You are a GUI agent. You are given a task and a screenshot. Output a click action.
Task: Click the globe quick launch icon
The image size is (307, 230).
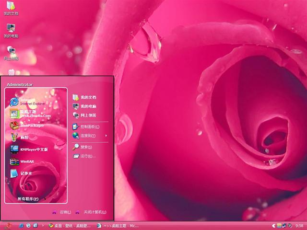[28, 226]
